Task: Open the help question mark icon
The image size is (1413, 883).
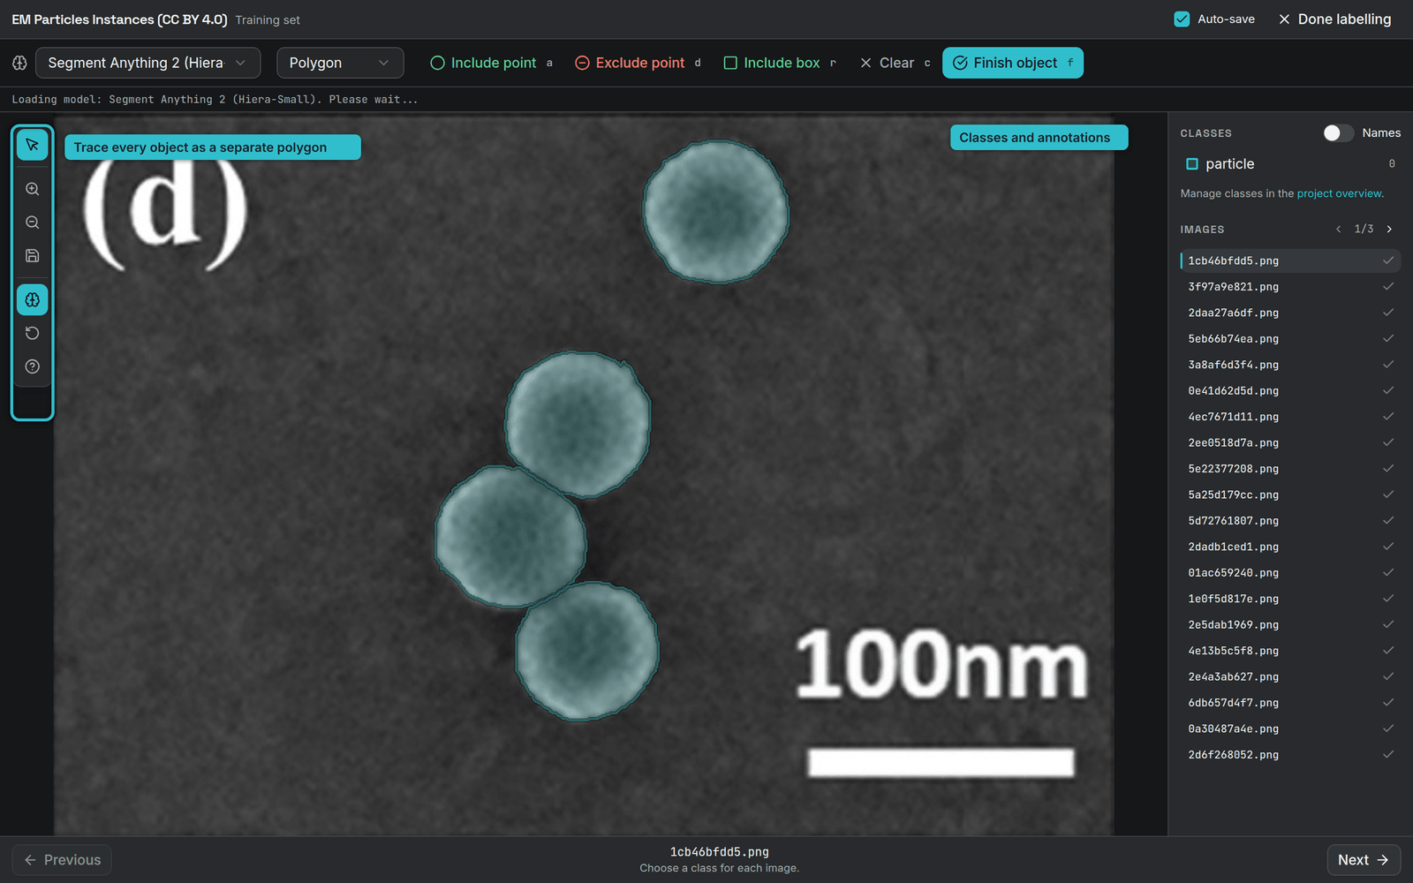Action: 33,366
